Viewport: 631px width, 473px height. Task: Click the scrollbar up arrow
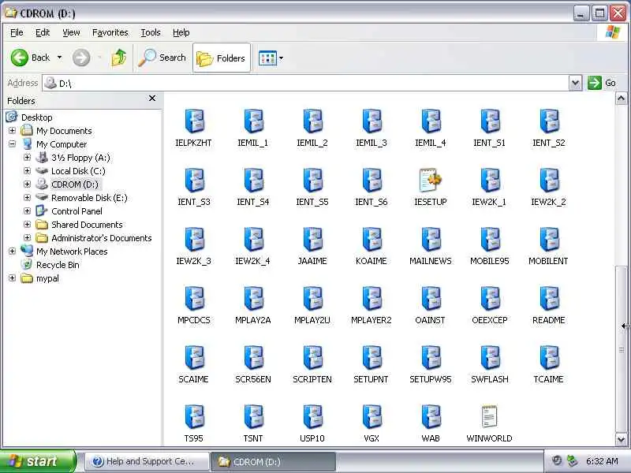621,98
